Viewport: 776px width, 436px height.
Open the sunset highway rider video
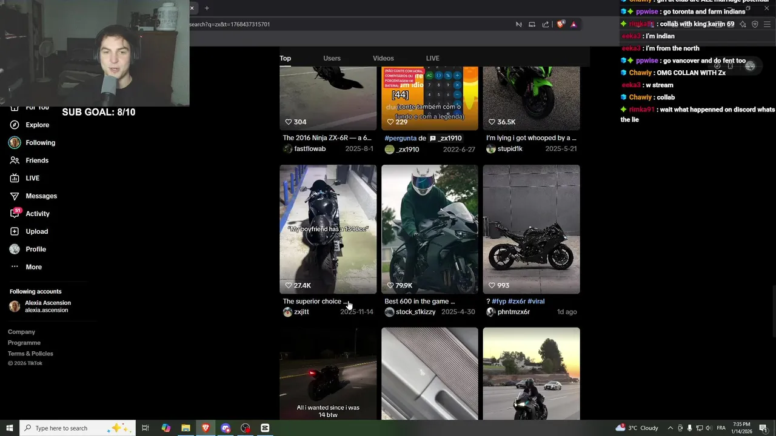coord(532,374)
